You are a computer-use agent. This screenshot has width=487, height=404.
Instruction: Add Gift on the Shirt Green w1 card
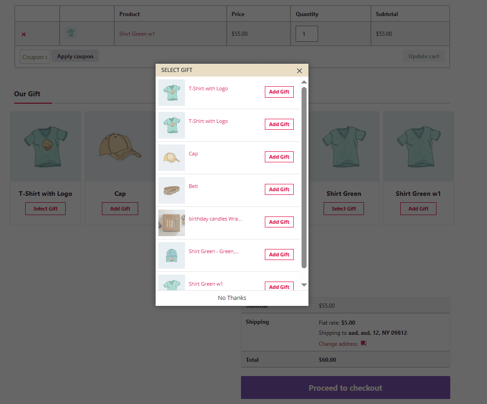(418, 209)
